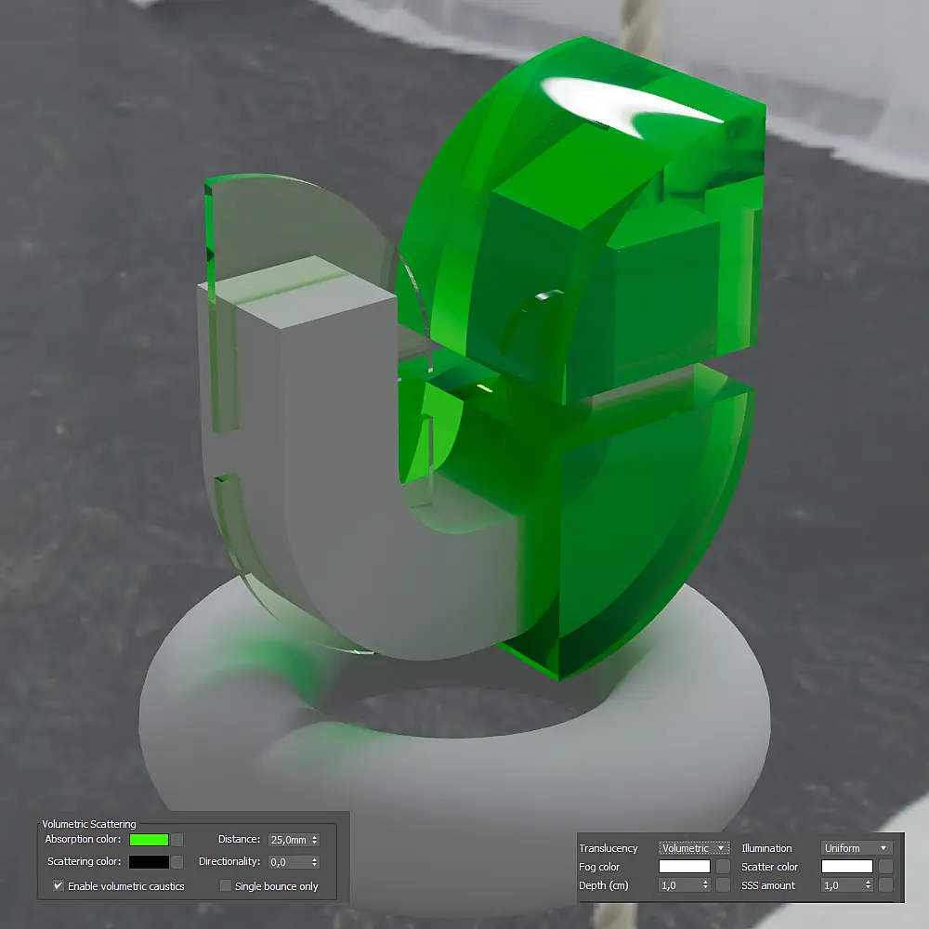Click map button beside Fog color
The height and width of the screenshot is (929, 929).
(723, 867)
